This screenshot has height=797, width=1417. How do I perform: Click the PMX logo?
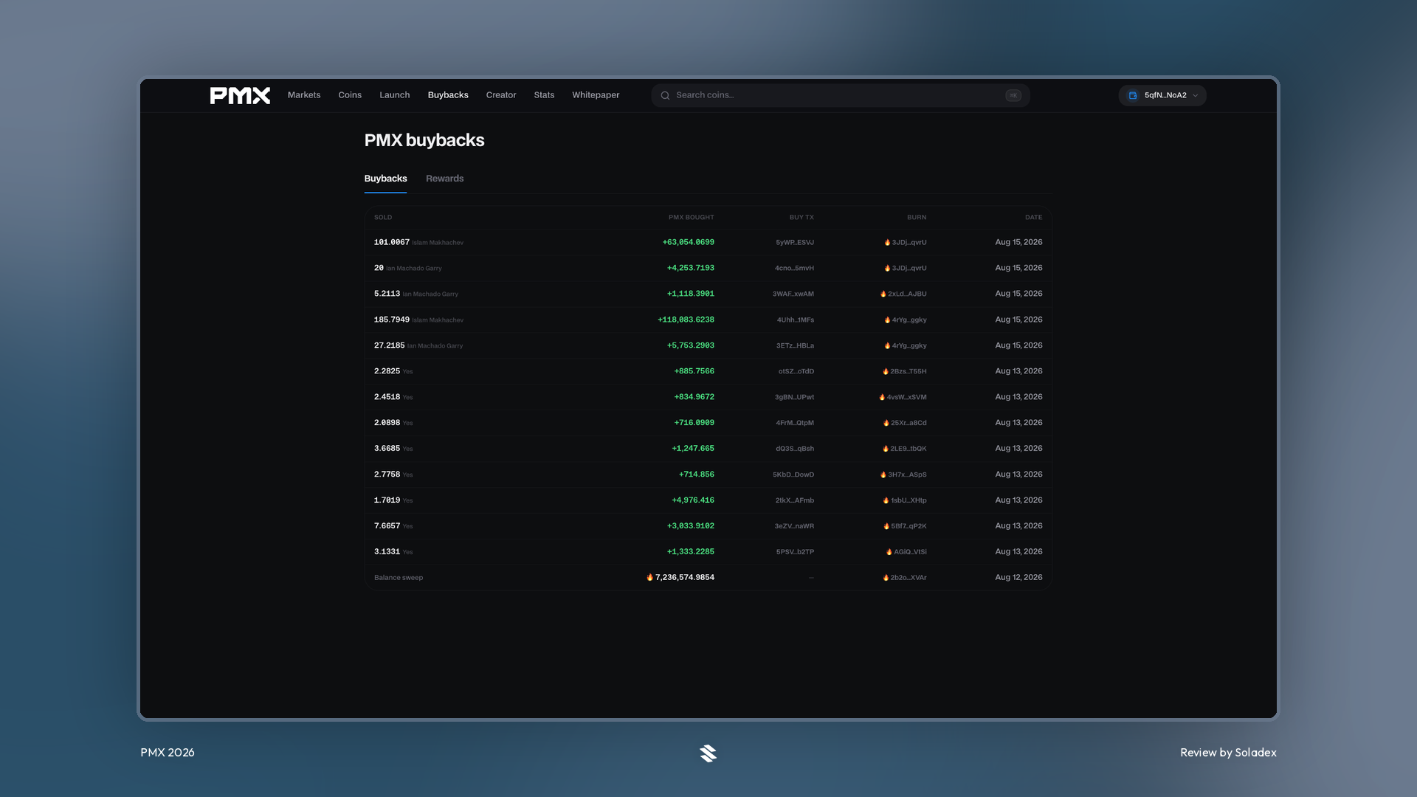point(240,95)
